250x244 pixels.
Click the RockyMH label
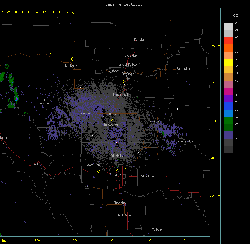[x=71, y=66]
